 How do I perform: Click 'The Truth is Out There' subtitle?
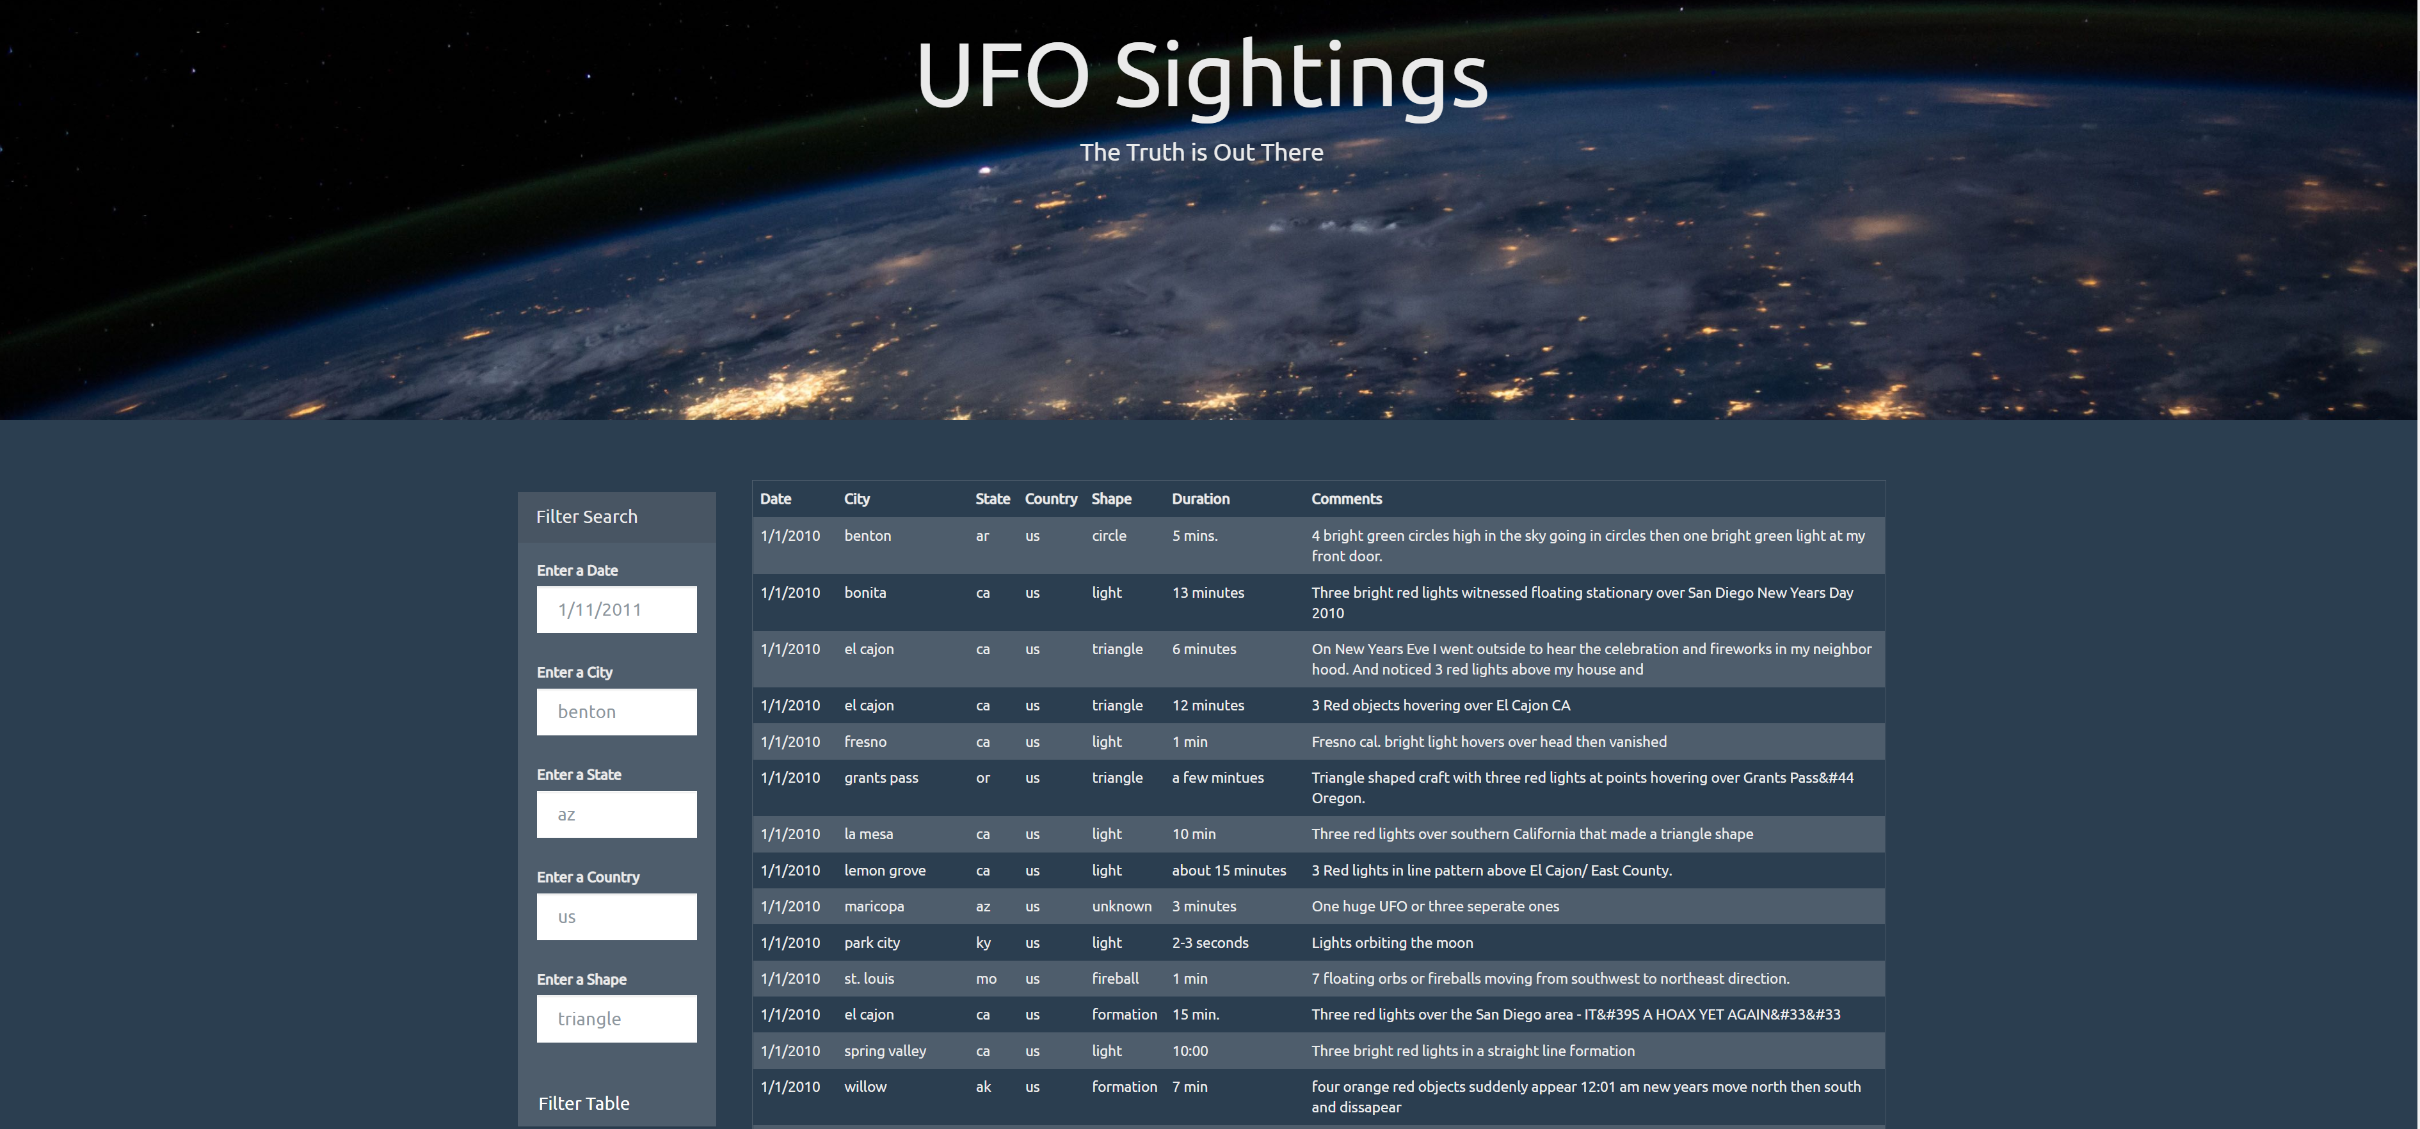[x=1201, y=152]
